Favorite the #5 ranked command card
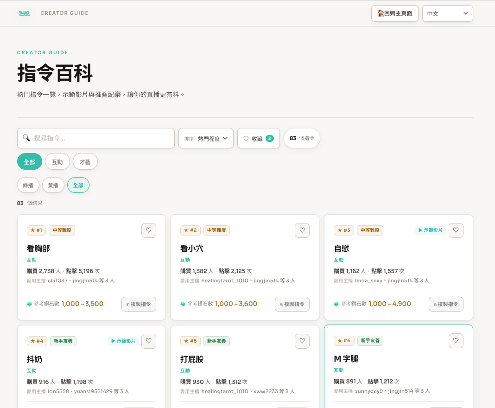The image size is (495, 408). pos(302,341)
